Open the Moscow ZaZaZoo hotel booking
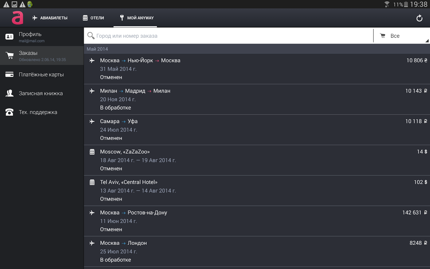The image size is (430, 269). tap(257, 160)
